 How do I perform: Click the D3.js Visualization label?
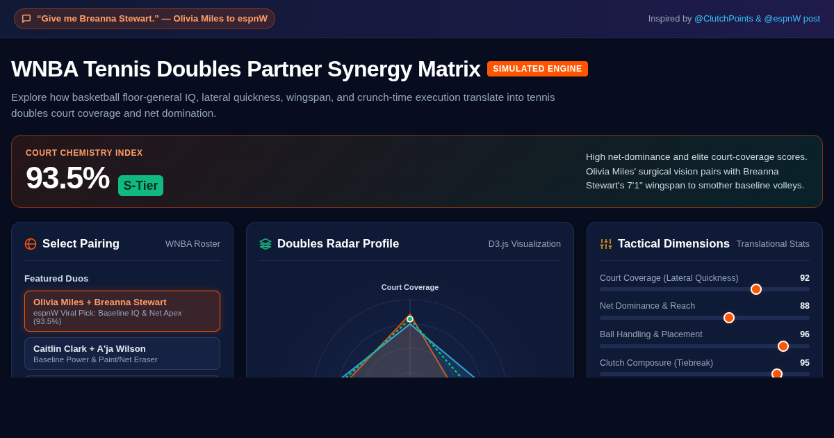tap(525, 244)
